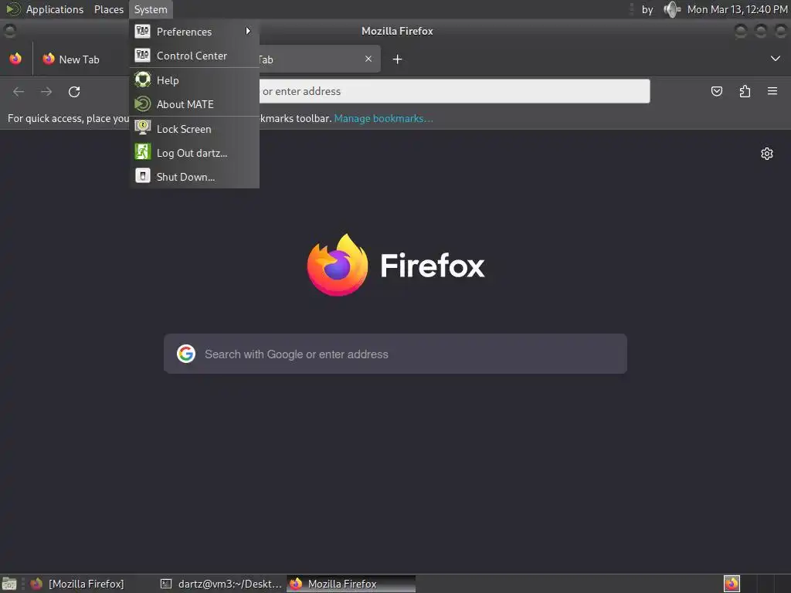Switch to dartz@vm3 terminal taskbar item
This screenshot has height=593, width=791.
(x=221, y=584)
